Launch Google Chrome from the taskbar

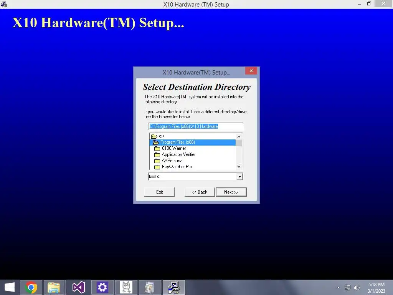[x=31, y=287]
